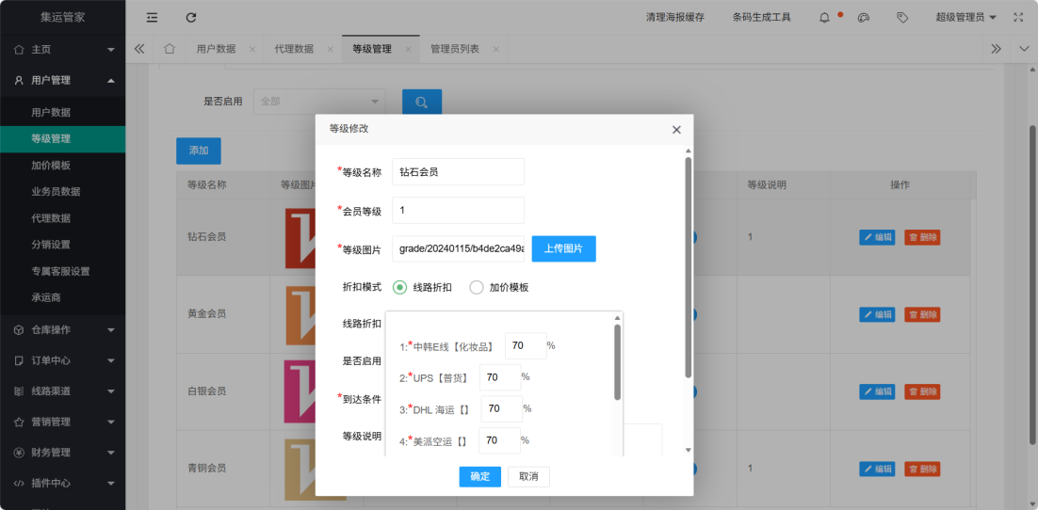Switch to the 管理员列表 tab
1038x510 pixels.
pyautogui.click(x=455, y=49)
